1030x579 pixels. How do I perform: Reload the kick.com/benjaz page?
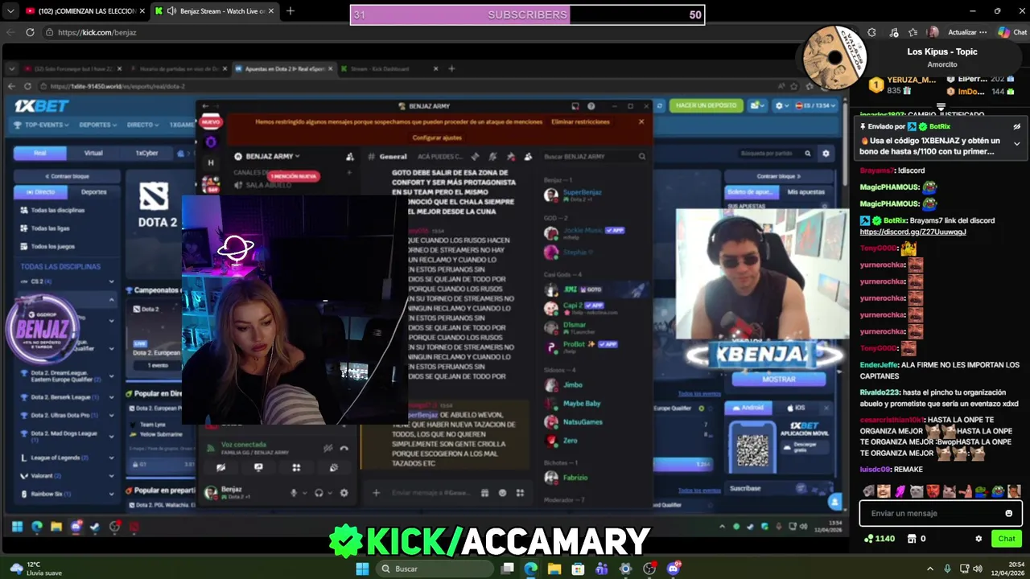[x=30, y=32]
